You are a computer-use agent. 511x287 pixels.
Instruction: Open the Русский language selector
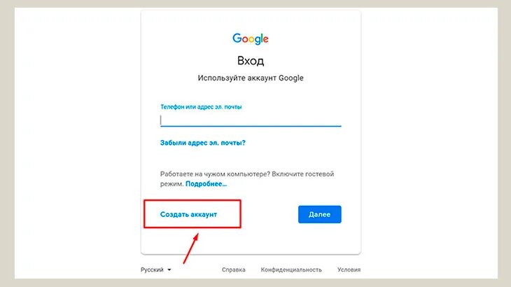tap(156, 269)
